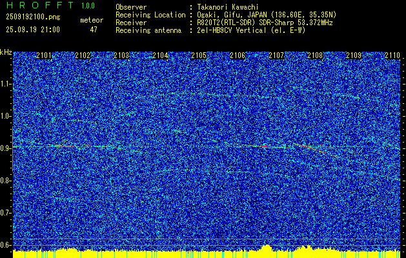Screen dimensions: 406x258
Task: Click the meteor count 47
Action: click(94, 30)
